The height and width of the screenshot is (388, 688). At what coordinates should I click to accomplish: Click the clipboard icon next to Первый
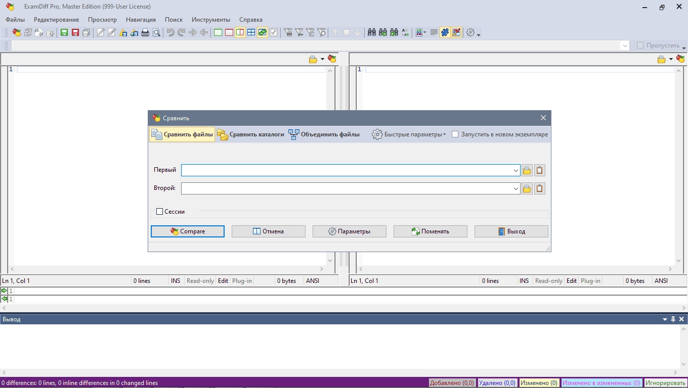pyautogui.click(x=539, y=170)
